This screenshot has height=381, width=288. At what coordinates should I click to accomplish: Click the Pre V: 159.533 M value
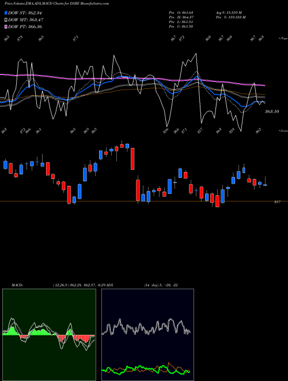click(230, 17)
